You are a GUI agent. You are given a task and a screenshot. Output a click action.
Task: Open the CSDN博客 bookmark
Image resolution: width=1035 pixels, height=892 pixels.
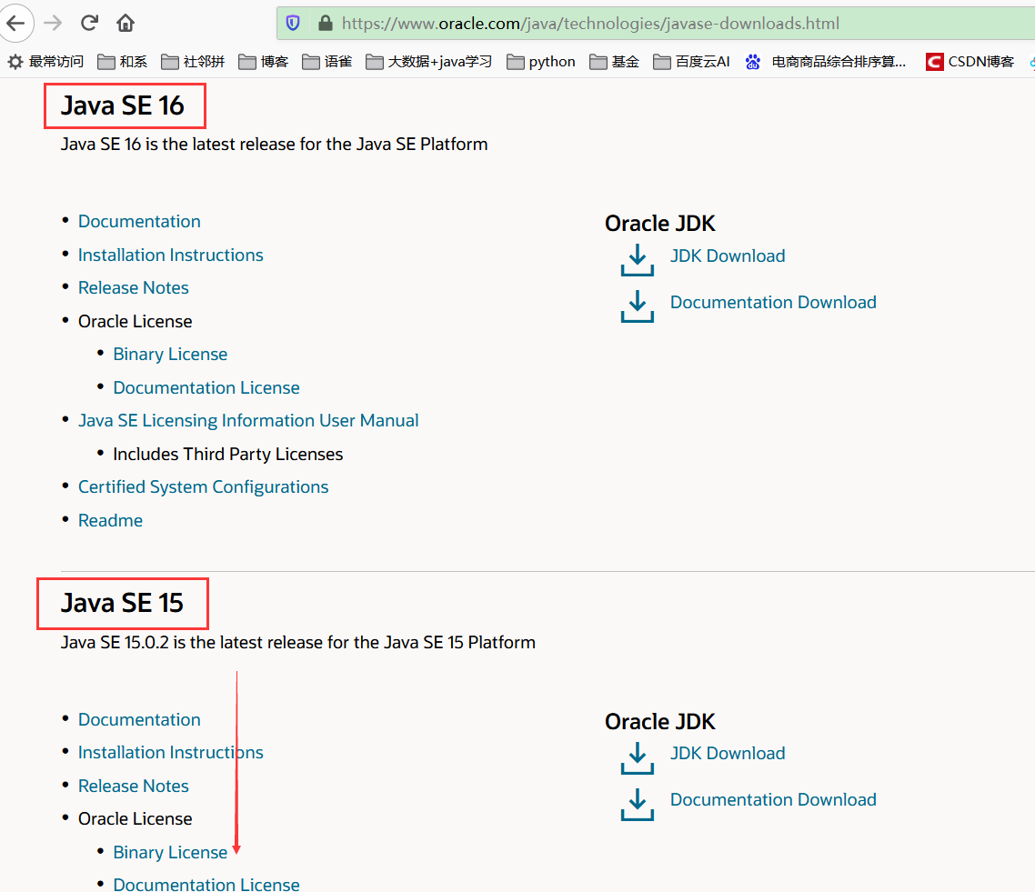pyautogui.click(x=970, y=61)
